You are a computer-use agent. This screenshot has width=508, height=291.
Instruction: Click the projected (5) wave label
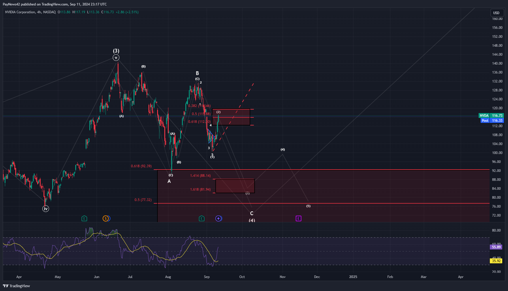(x=308, y=206)
